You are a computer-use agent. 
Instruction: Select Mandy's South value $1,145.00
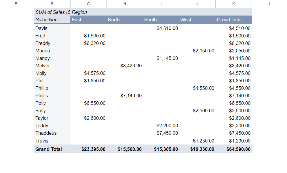[161, 58]
